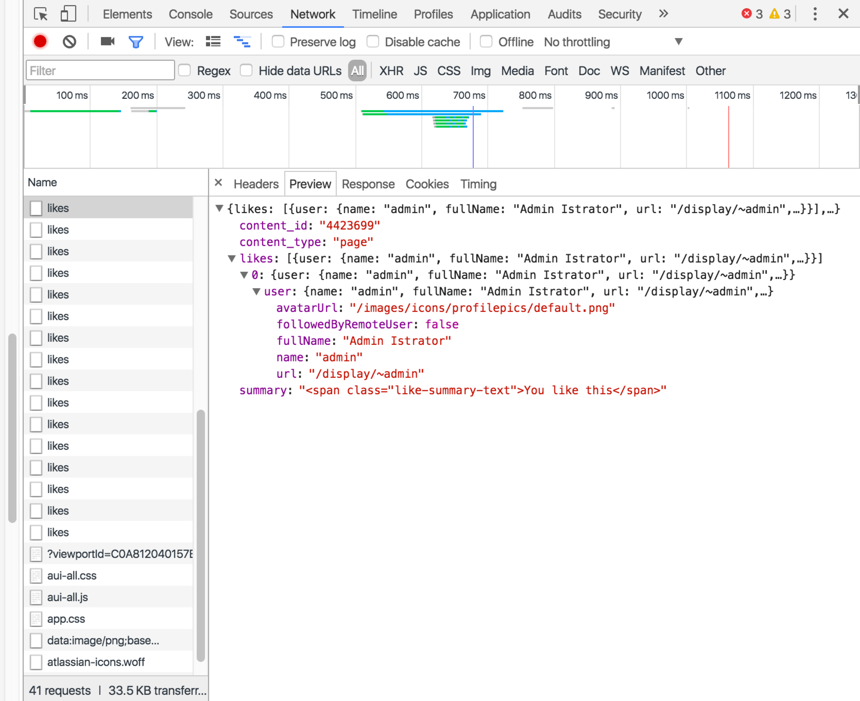This screenshot has height=701, width=860.
Task: Click the 1100 ms red timeline marker
Action: pyautogui.click(x=728, y=137)
